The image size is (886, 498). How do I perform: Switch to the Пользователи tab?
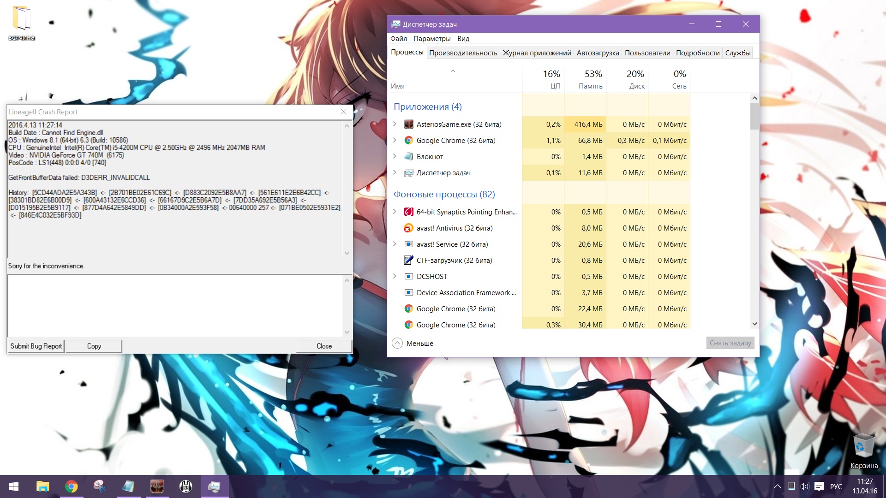647,53
